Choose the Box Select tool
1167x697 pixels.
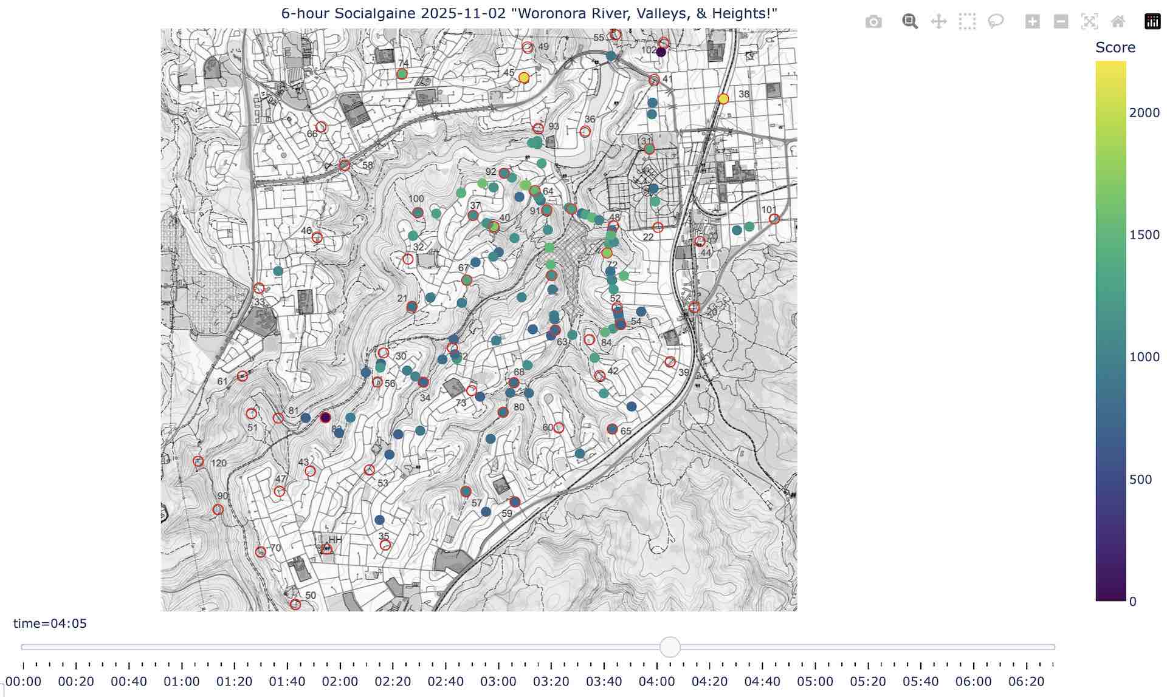pos(967,22)
